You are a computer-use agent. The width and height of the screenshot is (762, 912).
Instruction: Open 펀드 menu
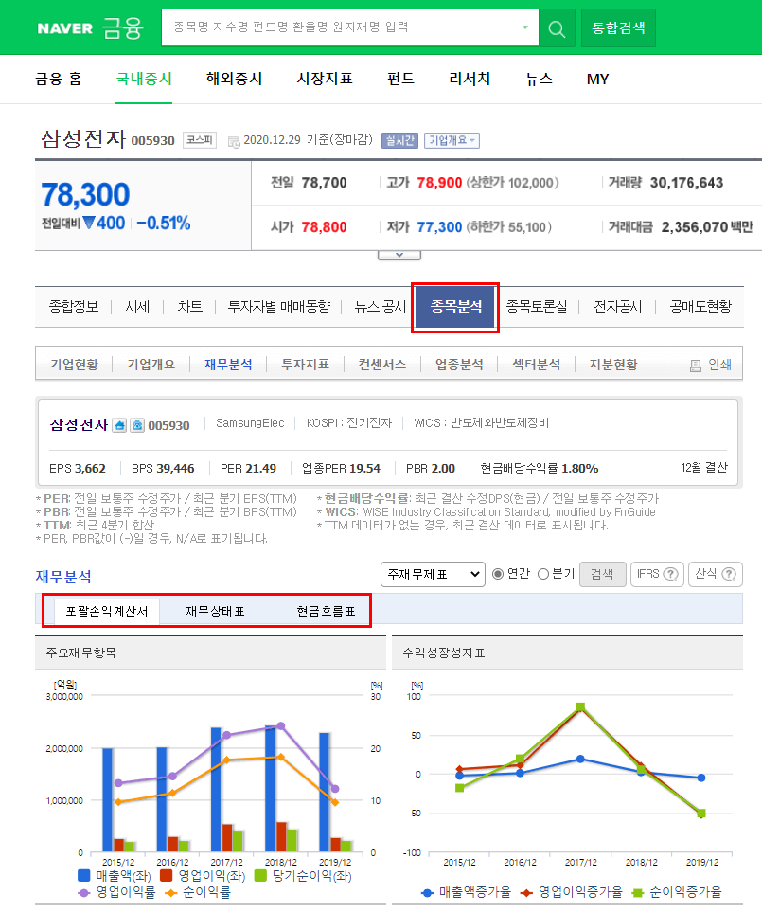(400, 79)
